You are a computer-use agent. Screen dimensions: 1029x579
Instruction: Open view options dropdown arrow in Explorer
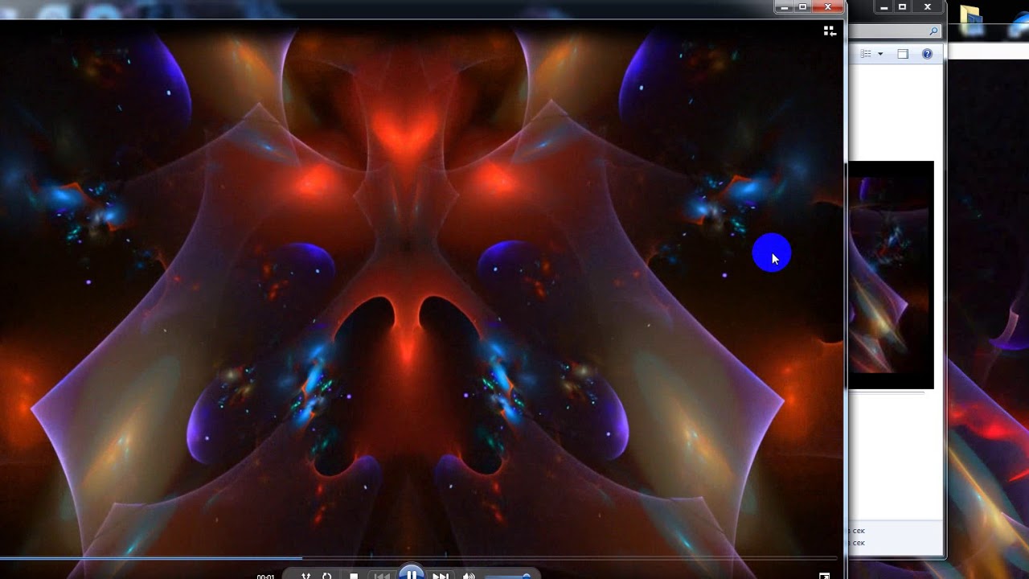click(880, 54)
